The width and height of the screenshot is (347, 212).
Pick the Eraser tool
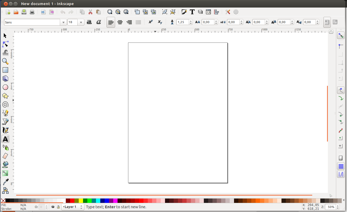(5, 156)
